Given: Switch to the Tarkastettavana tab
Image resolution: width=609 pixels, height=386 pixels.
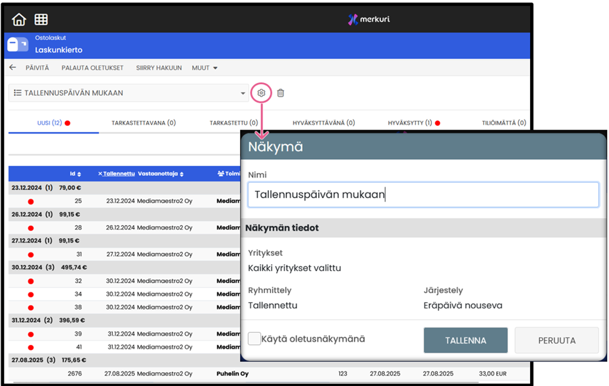Looking at the screenshot, I should pyautogui.click(x=144, y=122).
